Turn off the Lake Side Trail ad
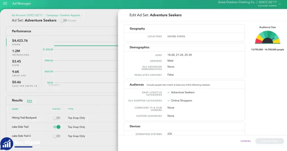Screen dimensions: 287x151 click(x=57, y=127)
